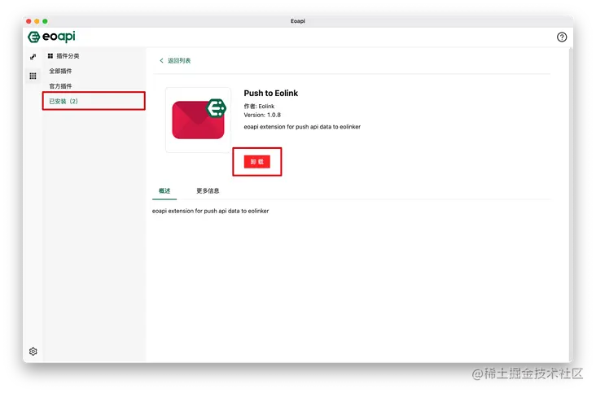The height and width of the screenshot is (393, 596).
Task: Open the help question mark icon
Action: [562, 37]
